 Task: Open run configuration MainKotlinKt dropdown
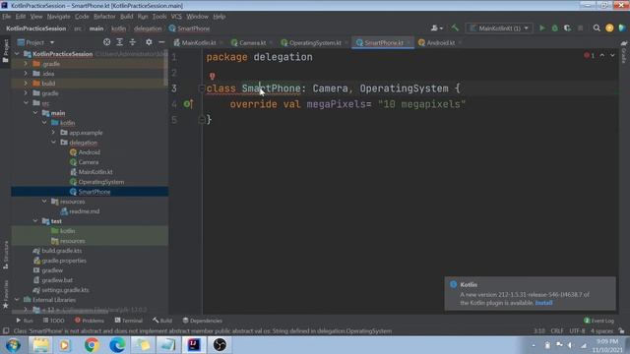point(499,29)
